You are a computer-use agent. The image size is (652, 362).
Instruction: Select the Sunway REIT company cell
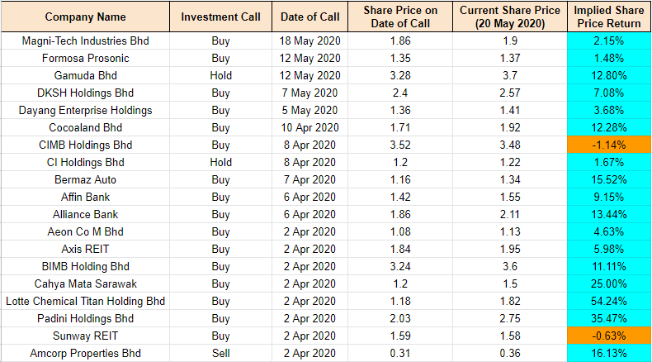(x=86, y=336)
